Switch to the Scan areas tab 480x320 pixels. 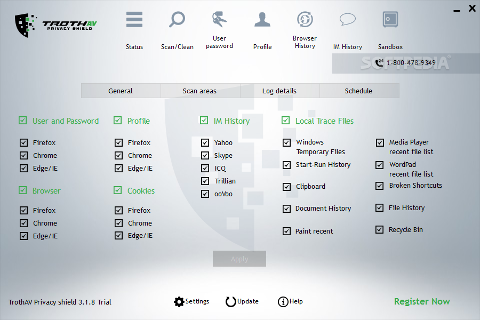pyautogui.click(x=200, y=91)
